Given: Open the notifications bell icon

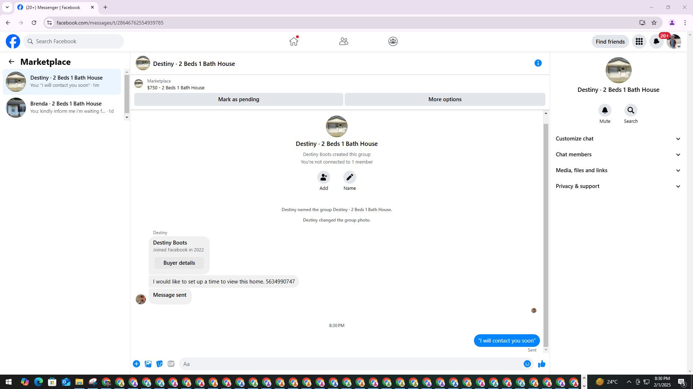Looking at the screenshot, I should [x=656, y=41].
